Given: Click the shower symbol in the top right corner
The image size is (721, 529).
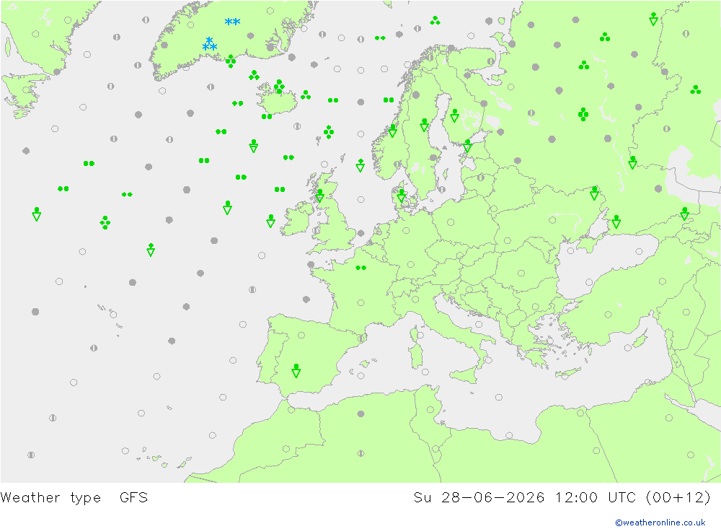Looking at the screenshot, I should [653, 19].
